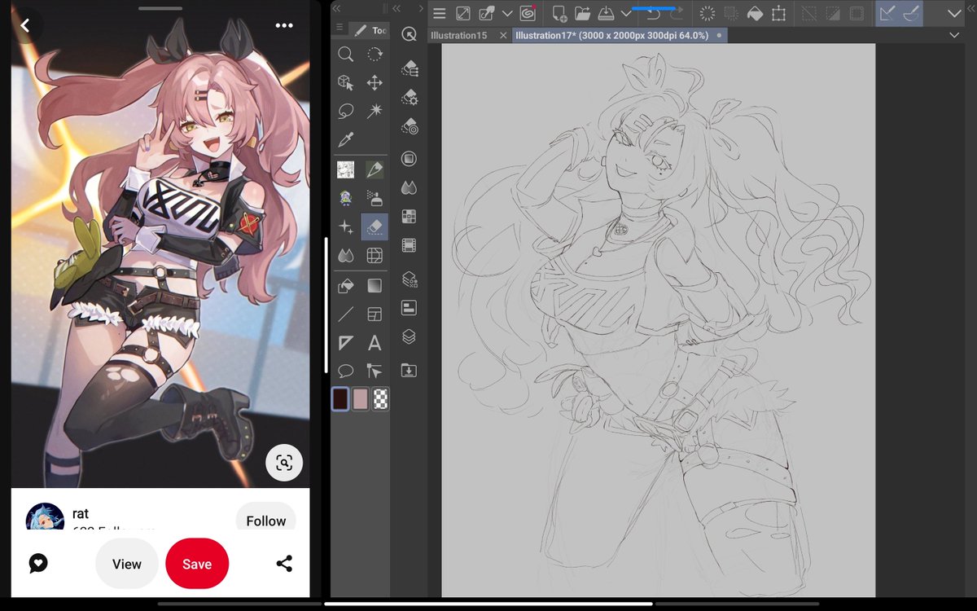Select the Blend tool with droplets
Viewport: 977px width, 611px height.
pyautogui.click(x=345, y=256)
